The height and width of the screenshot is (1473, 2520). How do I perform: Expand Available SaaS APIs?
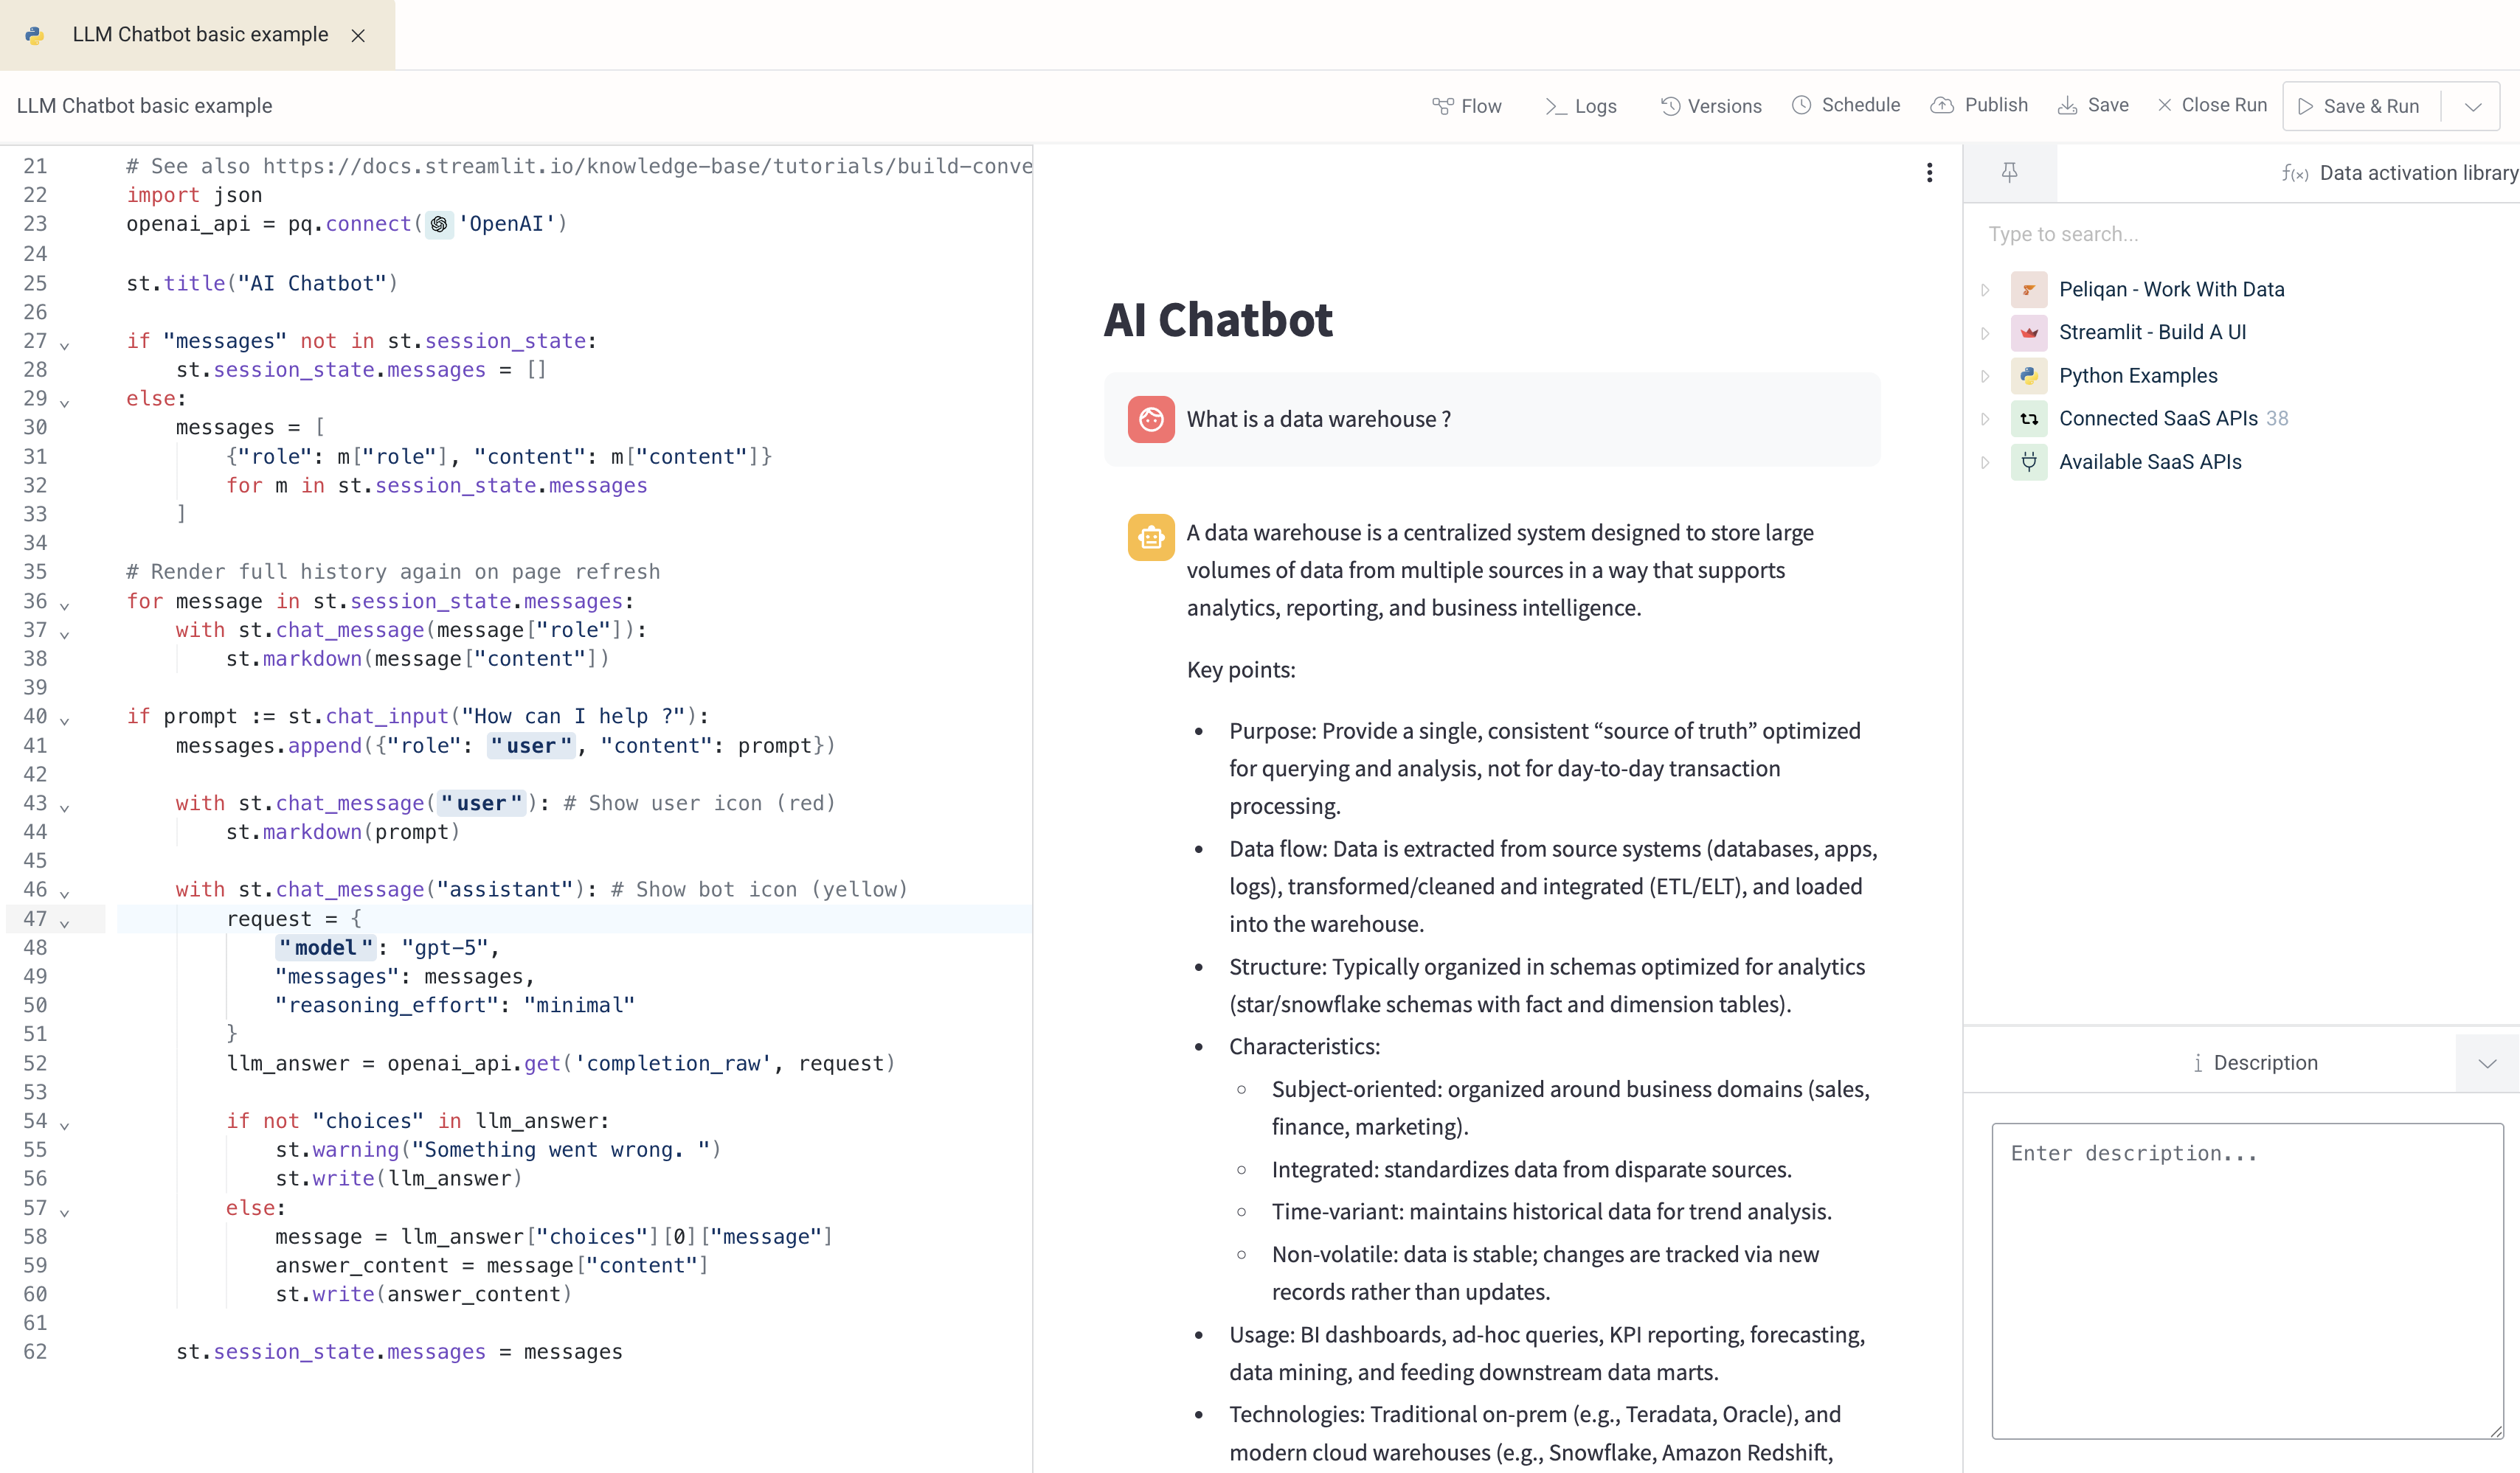tap(1986, 462)
